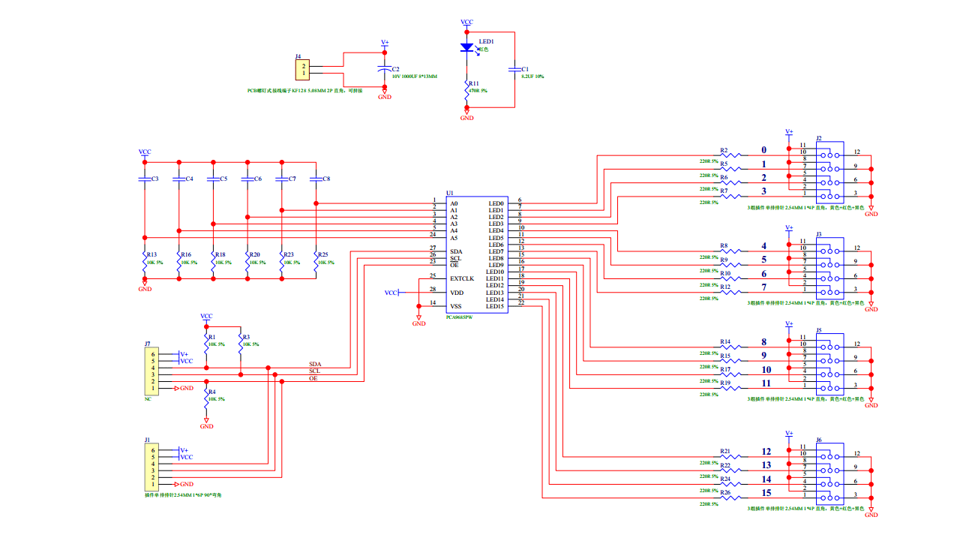Select the R13 resistor designator
This screenshot has width=975, height=541.
click(x=151, y=254)
